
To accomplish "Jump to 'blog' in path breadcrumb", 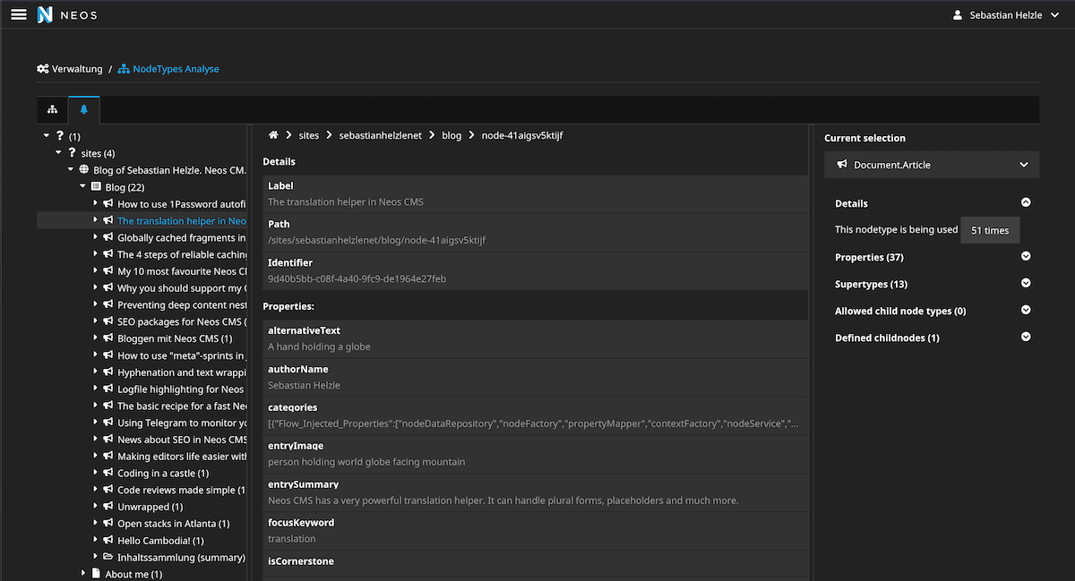I will click(451, 135).
